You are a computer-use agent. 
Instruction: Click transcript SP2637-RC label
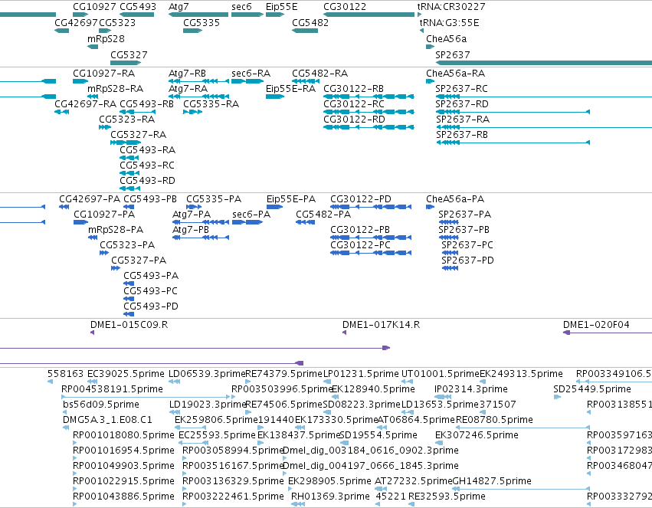point(461,89)
